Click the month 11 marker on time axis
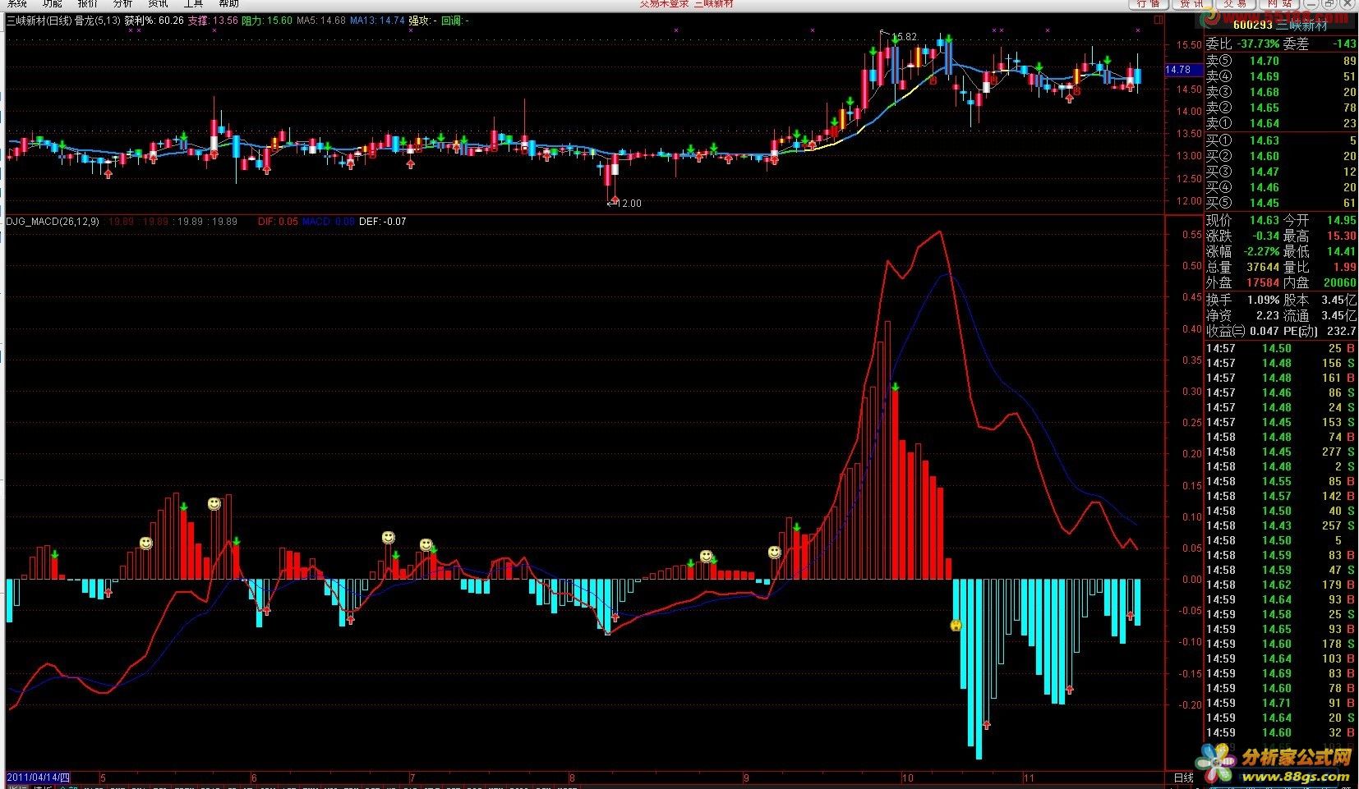1359x789 pixels. tap(1028, 777)
